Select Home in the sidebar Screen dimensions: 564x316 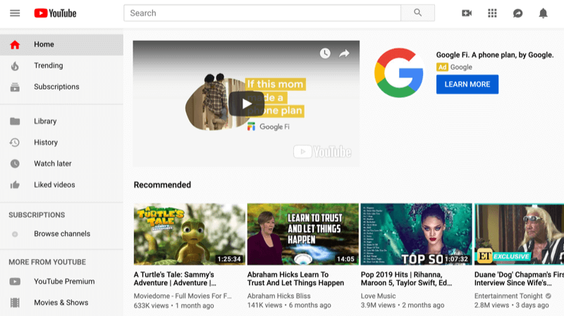[x=61, y=44]
